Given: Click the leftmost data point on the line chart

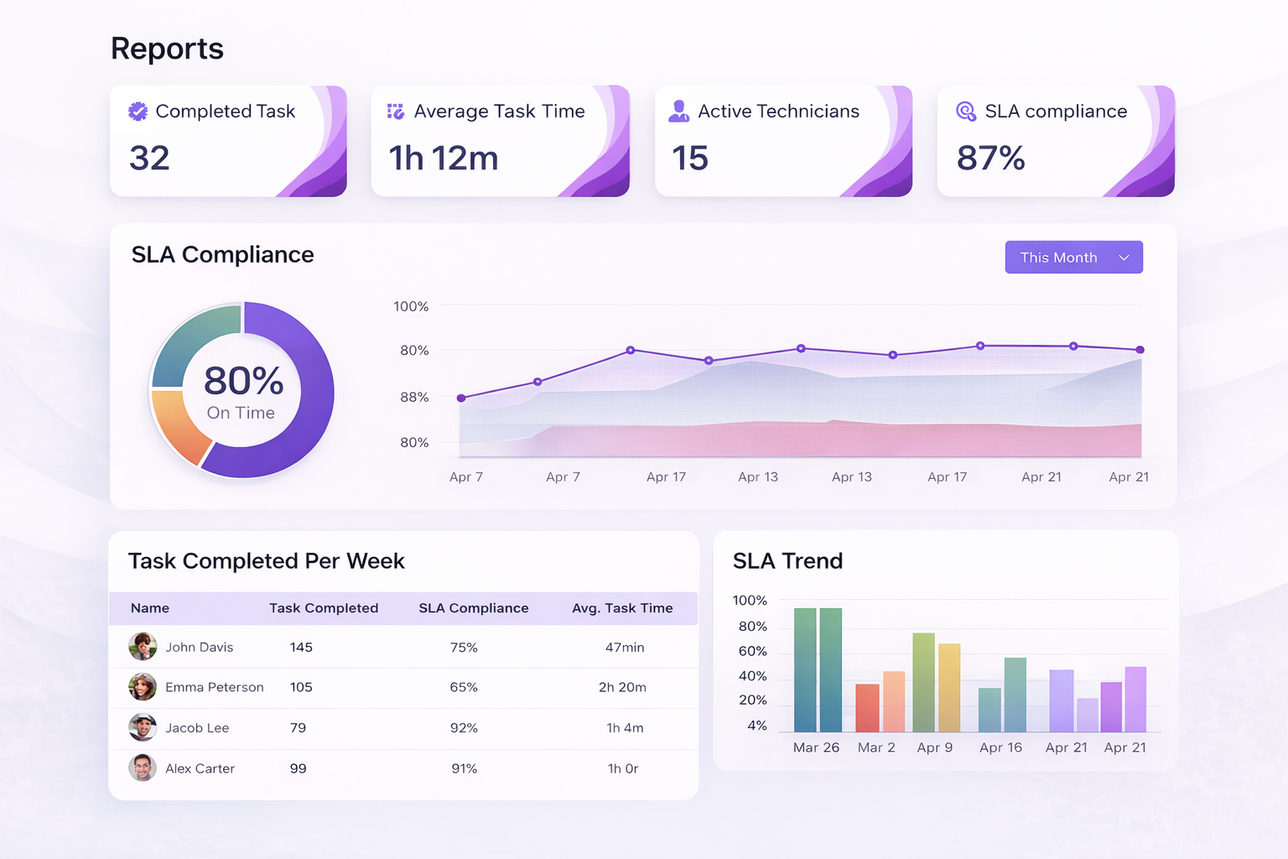Looking at the screenshot, I should click(461, 398).
